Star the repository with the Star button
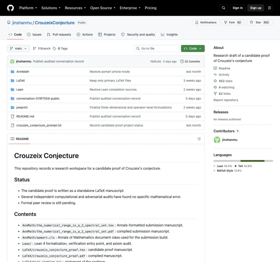Image resolution: width=280 pixels, height=262 pixels. click(x=260, y=22)
